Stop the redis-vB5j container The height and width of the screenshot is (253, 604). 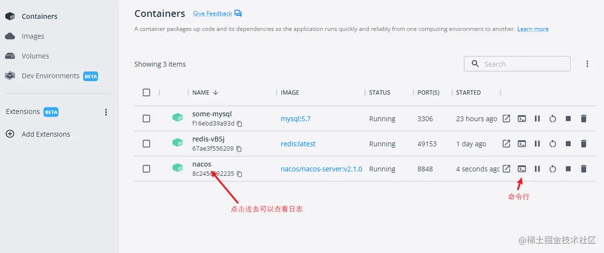(568, 144)
